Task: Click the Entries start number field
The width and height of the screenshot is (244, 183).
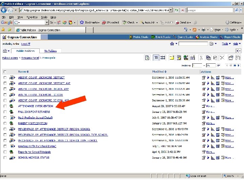Action: point(197,65)
